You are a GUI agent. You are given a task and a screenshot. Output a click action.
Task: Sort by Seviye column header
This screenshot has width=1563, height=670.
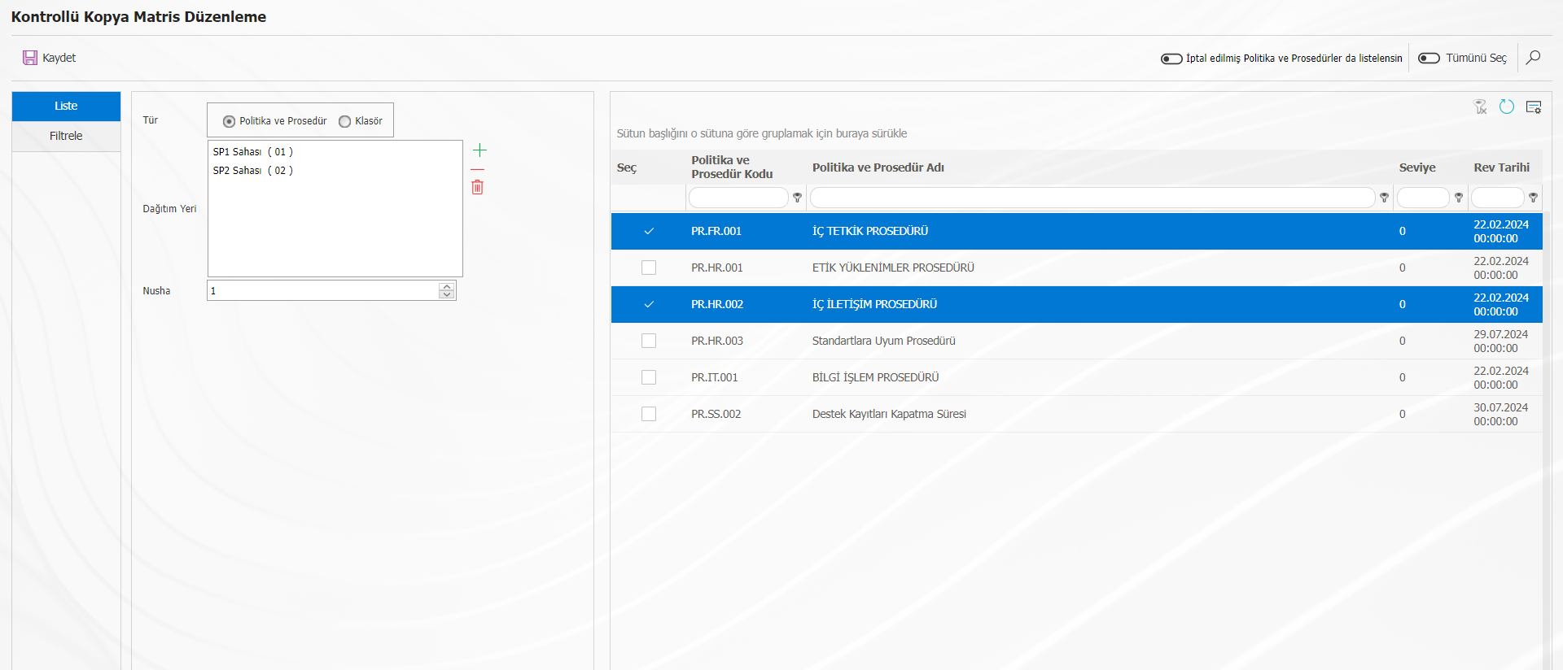coord(1417,167)
